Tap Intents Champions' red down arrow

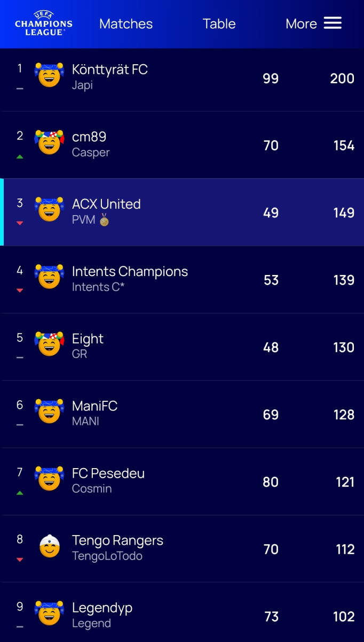point(20,291)
